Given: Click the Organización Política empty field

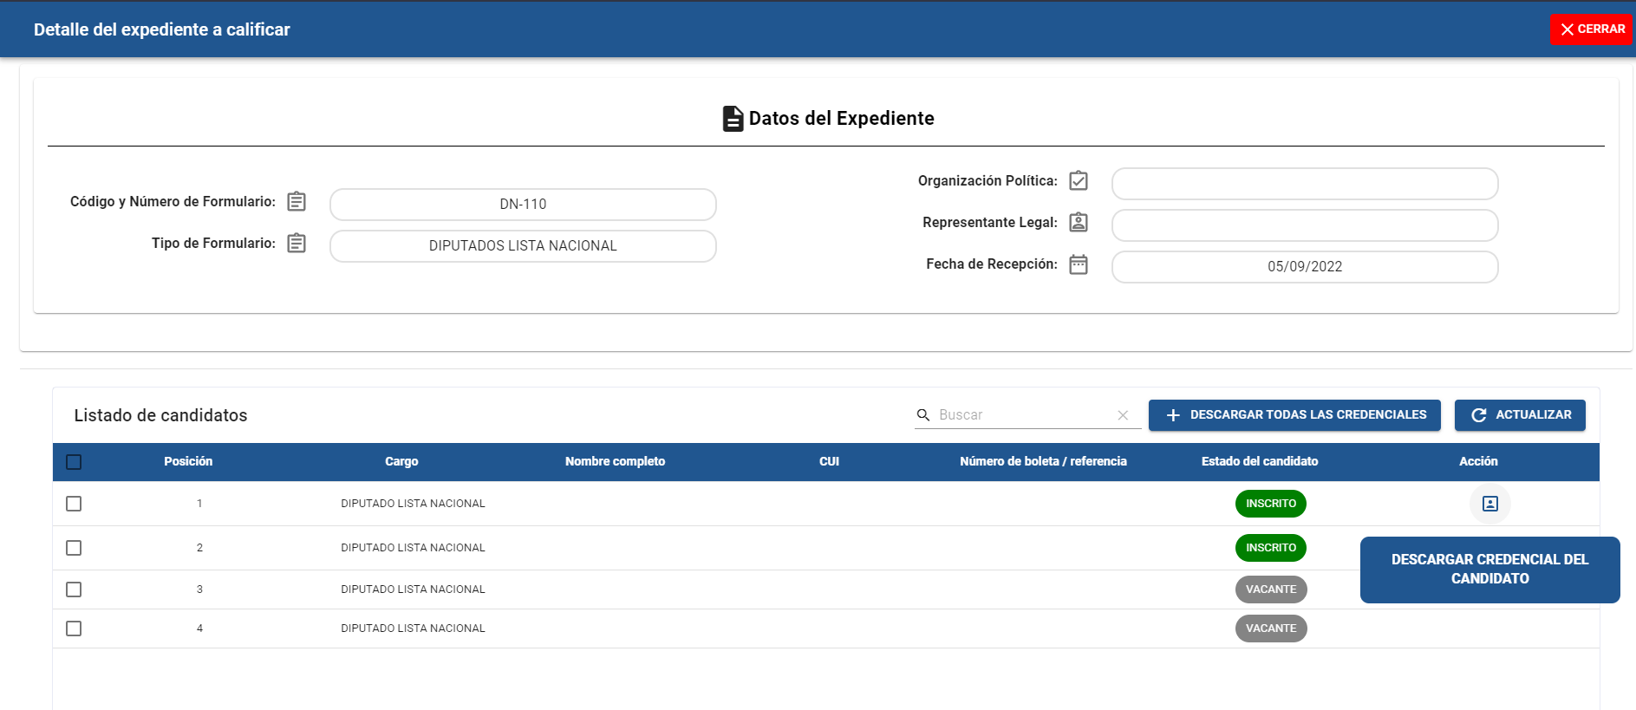Looking at the screenshot, I should click(x=1304, y=184).
